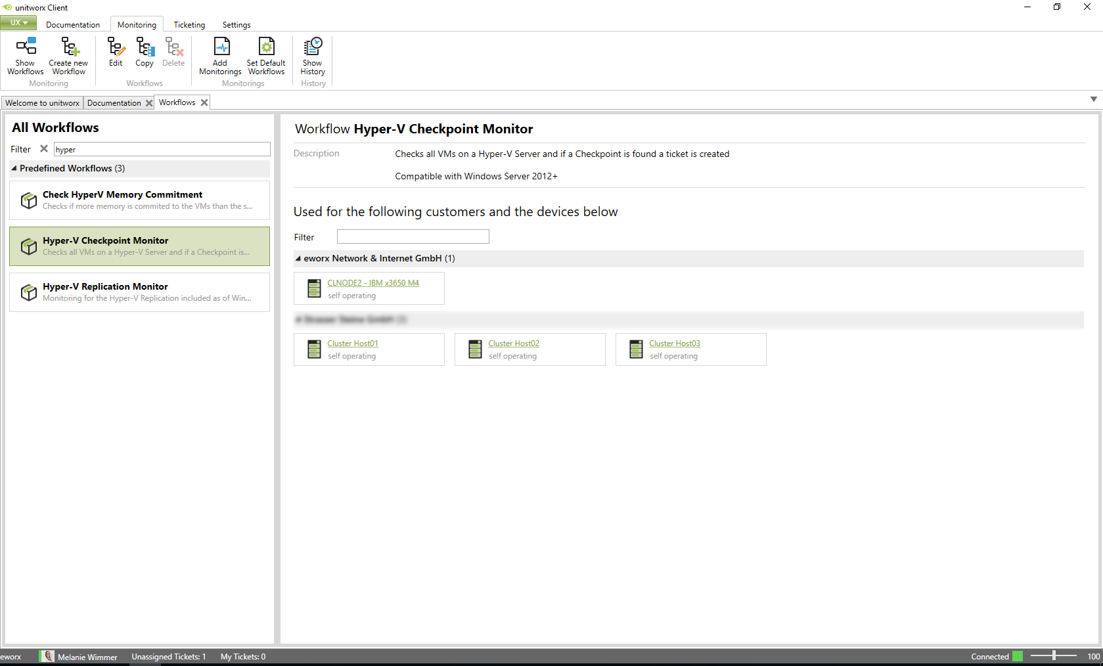Image resolution: width=1103 pixels, height=666 pixels.
Task: Switch to the Ticketing ribbon tab
Action: [189, 25]
